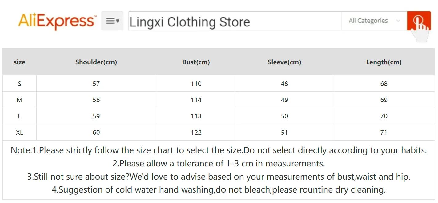Click the note about following the size chart
Viewport: 438px width, 203px height.
pos(219,150)
